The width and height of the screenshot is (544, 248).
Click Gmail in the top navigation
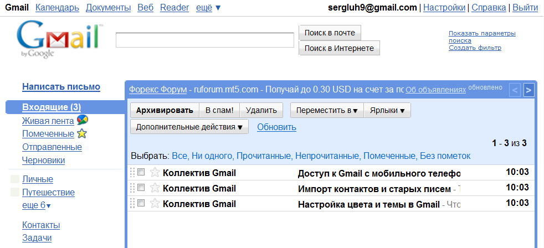pos(17,8)
